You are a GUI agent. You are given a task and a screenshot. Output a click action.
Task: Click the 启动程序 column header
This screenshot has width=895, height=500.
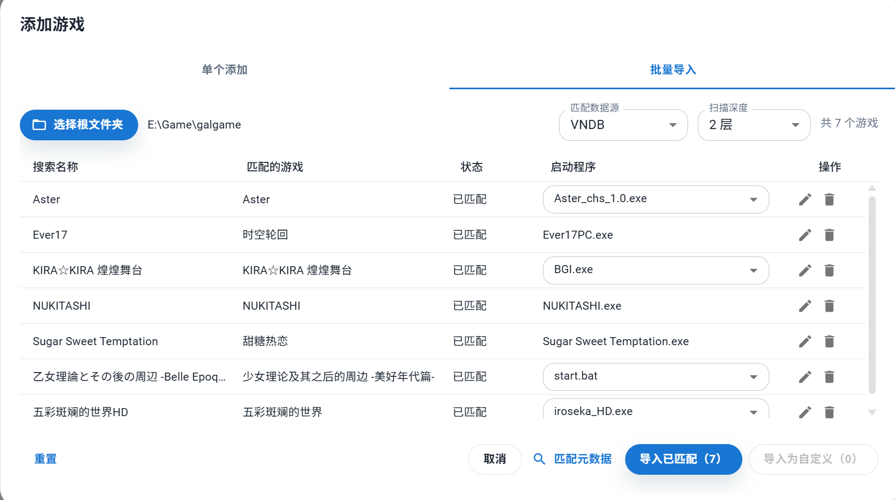pos(573,167)
